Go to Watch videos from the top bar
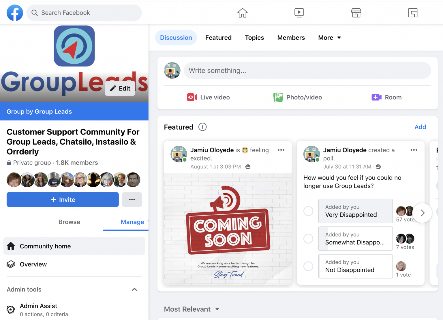This screenshot has height=320, width=443. coord(299,13)
